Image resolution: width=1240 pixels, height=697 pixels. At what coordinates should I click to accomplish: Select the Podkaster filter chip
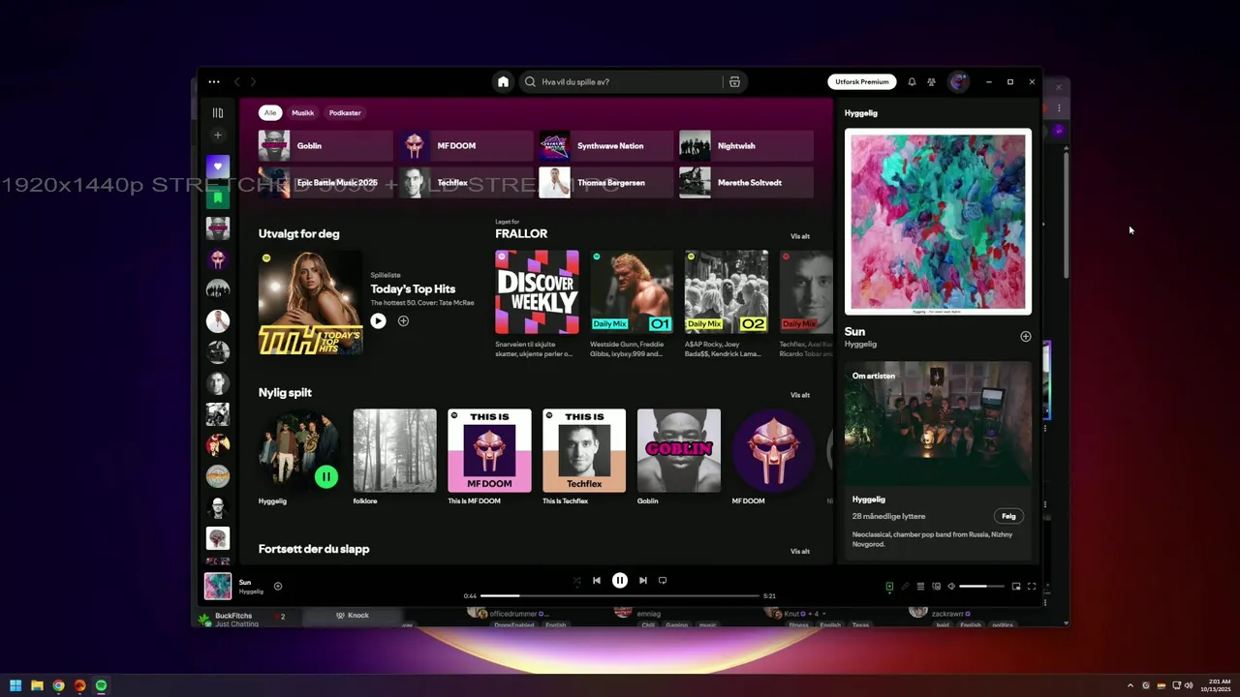click(x=345, y=113)
